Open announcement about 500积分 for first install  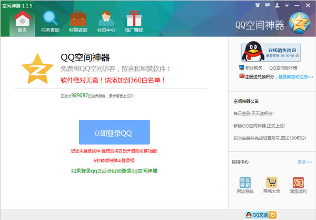pos(270,138)
